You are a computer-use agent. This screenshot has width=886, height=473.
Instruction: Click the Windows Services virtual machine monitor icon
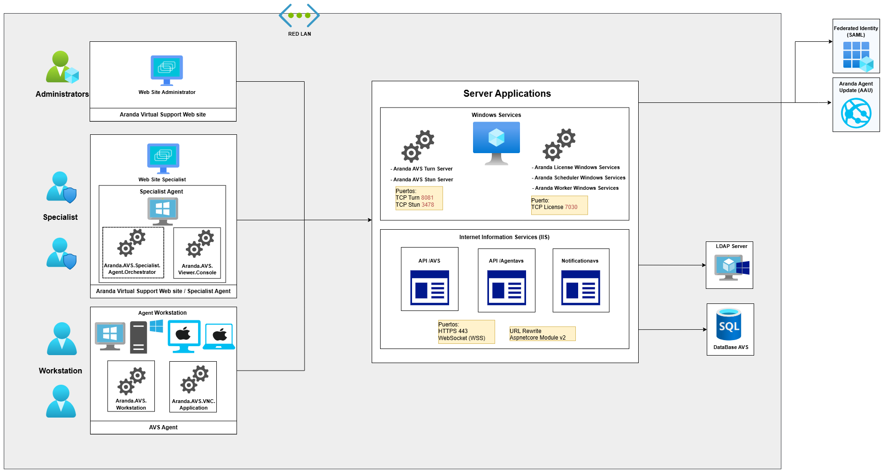click(496, 144)
